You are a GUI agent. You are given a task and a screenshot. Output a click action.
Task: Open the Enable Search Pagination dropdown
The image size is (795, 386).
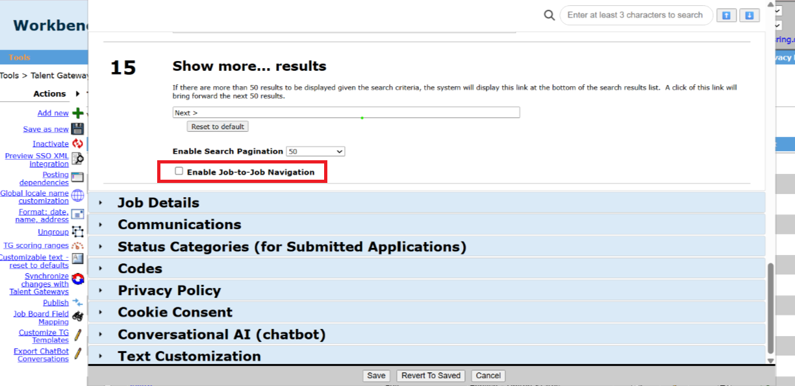tap(315, 151)
